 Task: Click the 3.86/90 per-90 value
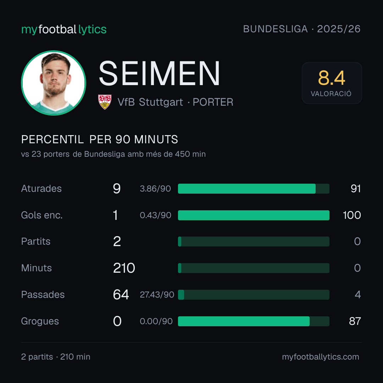coord(155,189)
